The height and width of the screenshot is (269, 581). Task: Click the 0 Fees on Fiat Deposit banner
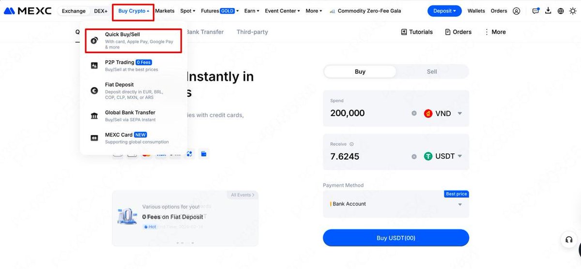click(x=185, y=218)
